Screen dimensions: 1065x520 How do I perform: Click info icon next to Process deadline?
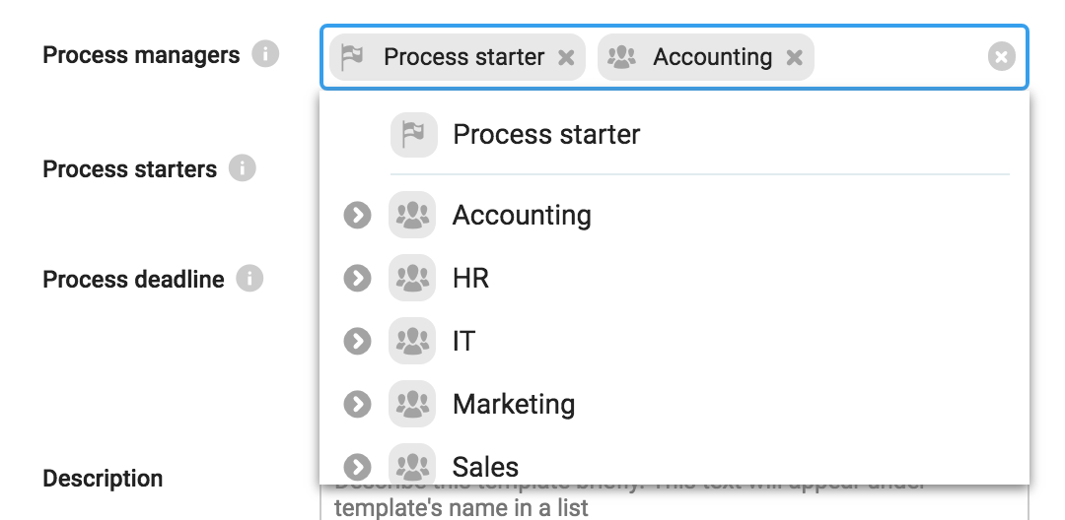pos(249,280)
